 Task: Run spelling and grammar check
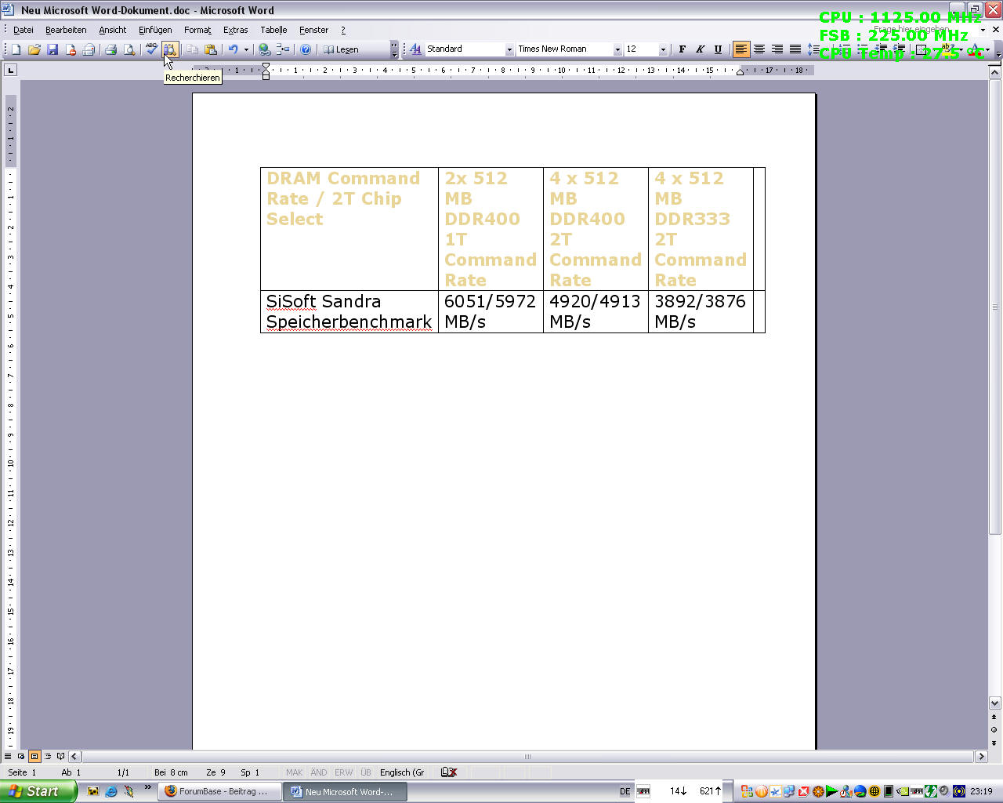[x=151, y=49]
